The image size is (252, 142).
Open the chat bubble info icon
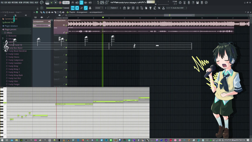pyautogui.click(x=206, y=3)
